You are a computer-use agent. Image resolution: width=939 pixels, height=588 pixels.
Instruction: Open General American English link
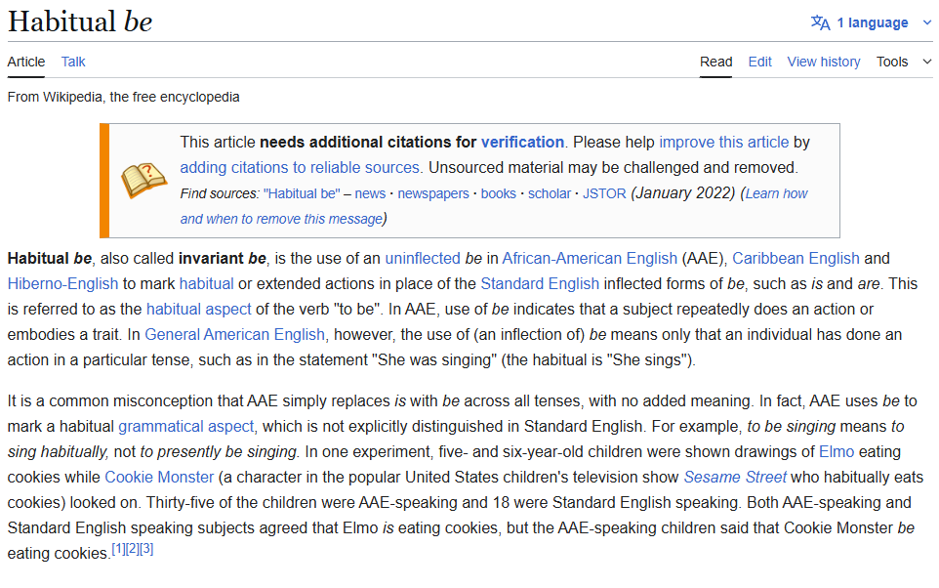[234, 334]
